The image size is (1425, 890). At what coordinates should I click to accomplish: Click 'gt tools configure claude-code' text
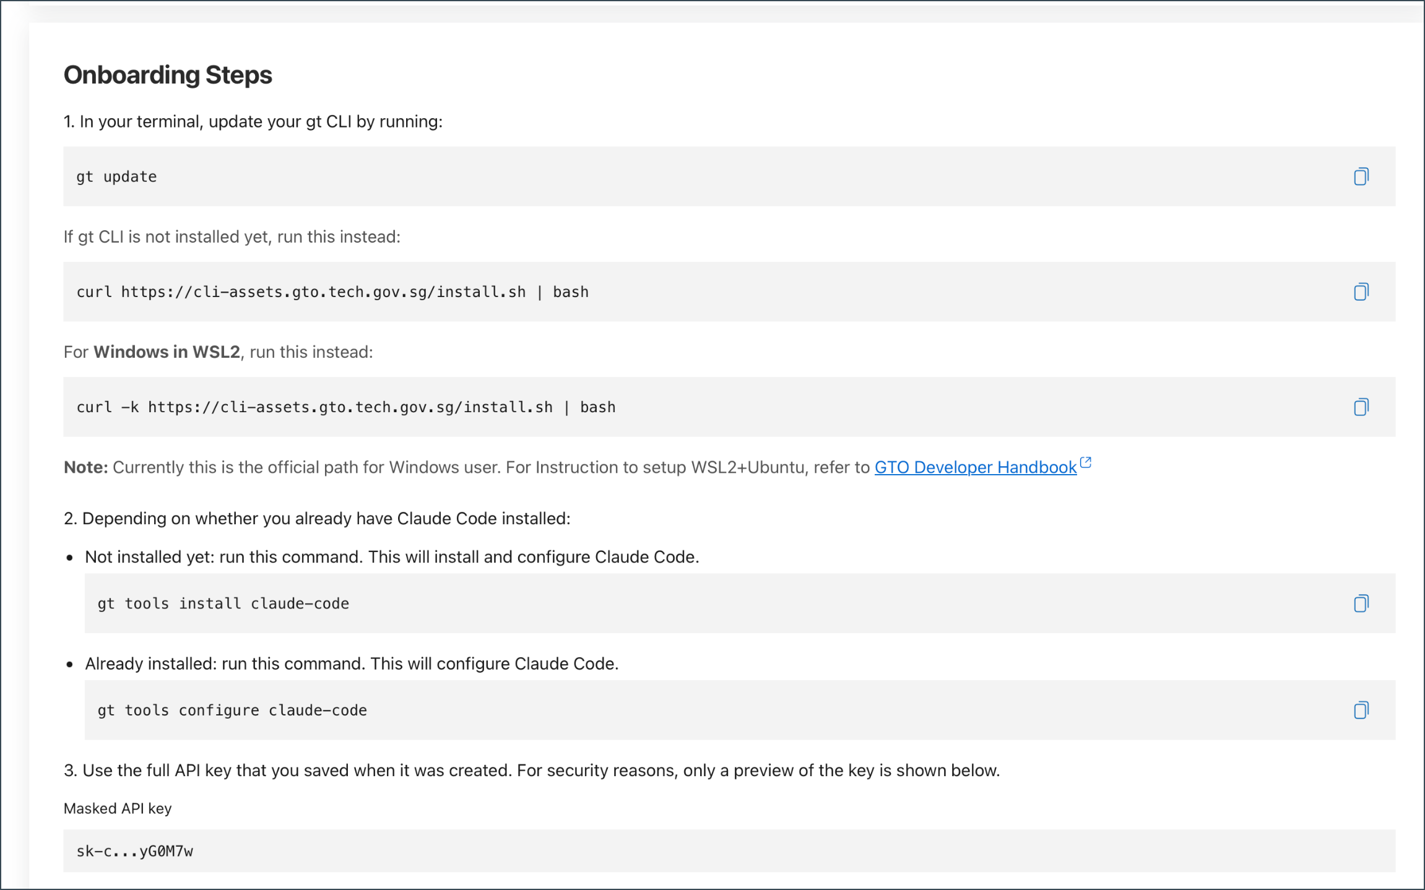pyautogui.click(x=232, y=711)
